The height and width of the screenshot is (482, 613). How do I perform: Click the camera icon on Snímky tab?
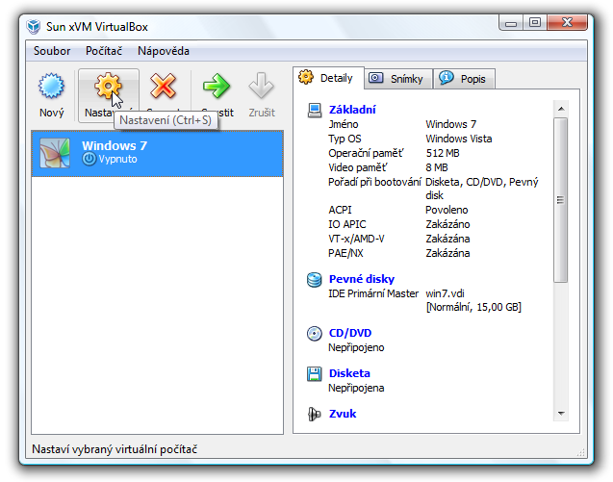(x=376, y=78)
